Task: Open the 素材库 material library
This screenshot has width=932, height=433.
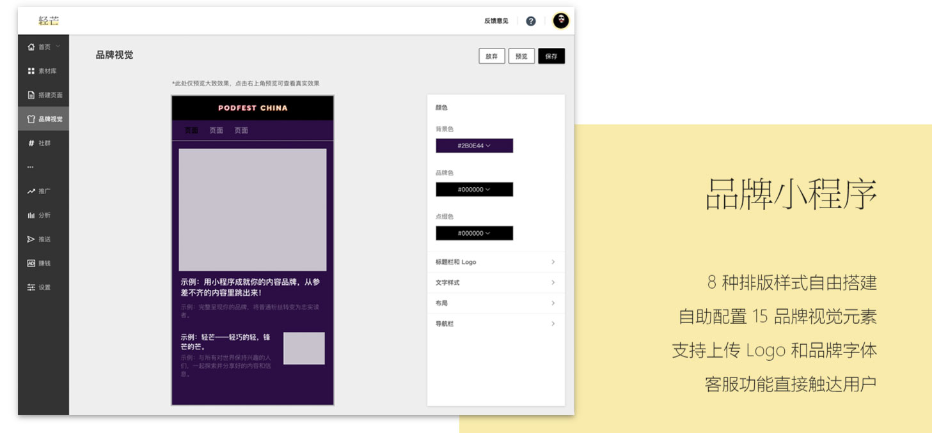Action: point(43,71)
